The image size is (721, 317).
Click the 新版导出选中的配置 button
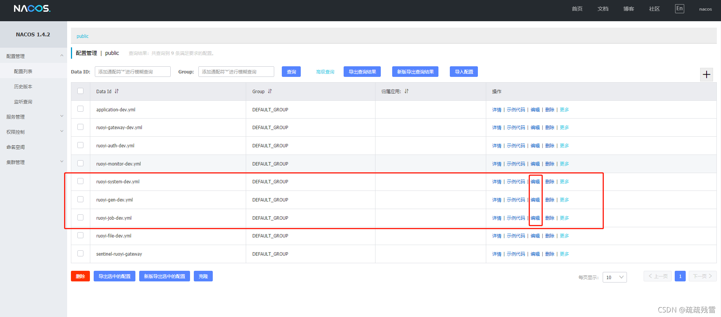pyautogui.click(x=165, y=276)
